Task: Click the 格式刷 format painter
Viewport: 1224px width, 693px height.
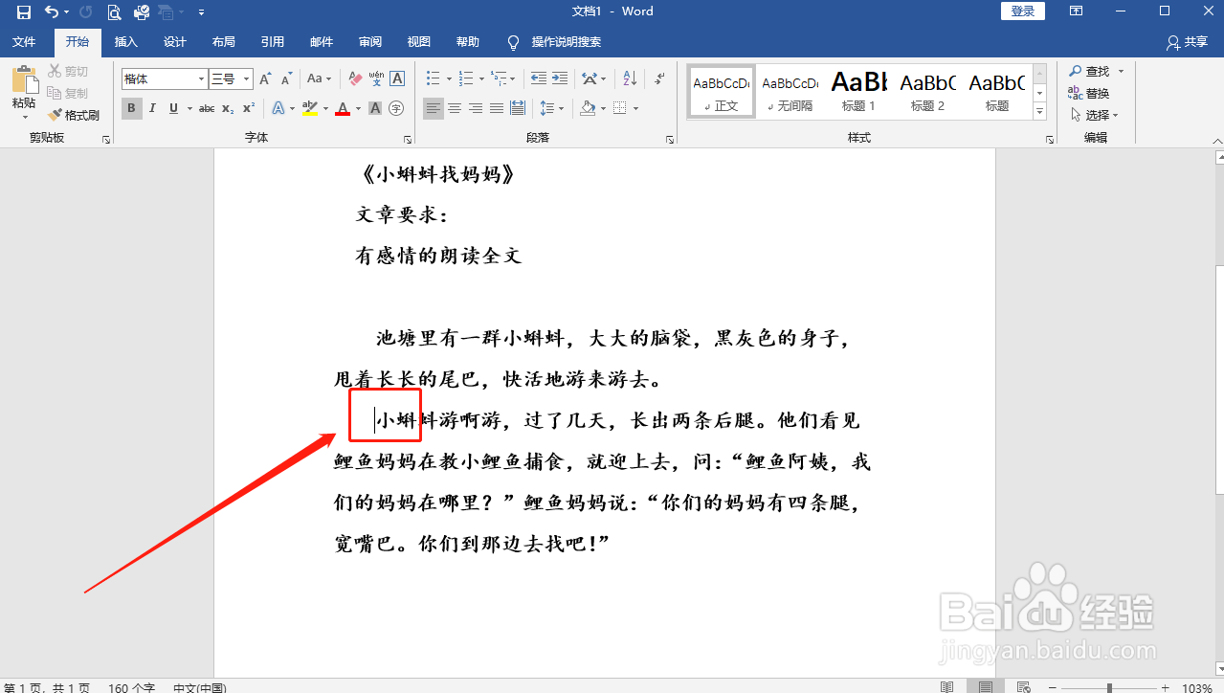Action: pyautogui.click(x=74, y=115)
